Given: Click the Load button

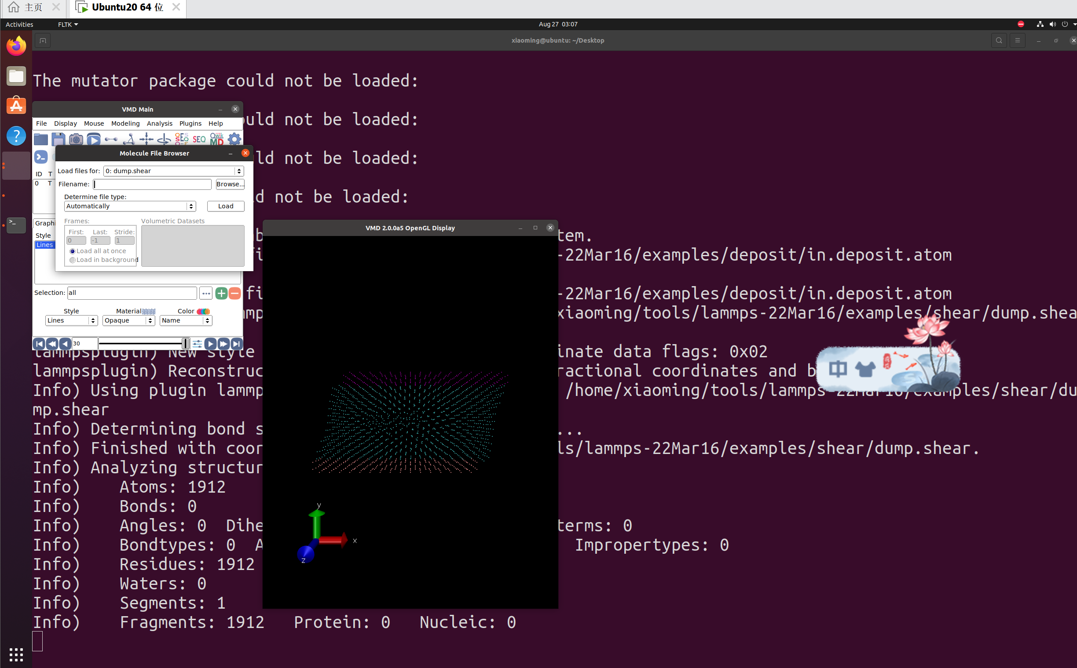Looking at the screenshot, I should pyautogui.click(x=226, y=206).
